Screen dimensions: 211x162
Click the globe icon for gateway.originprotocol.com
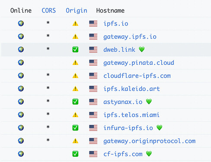click(x=21, y=141)
